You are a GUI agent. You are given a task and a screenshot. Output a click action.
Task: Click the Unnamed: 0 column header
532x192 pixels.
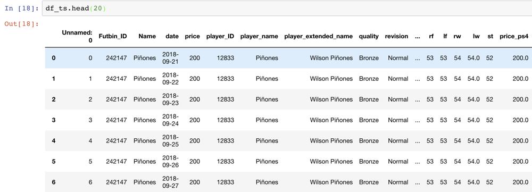[77, 36]
